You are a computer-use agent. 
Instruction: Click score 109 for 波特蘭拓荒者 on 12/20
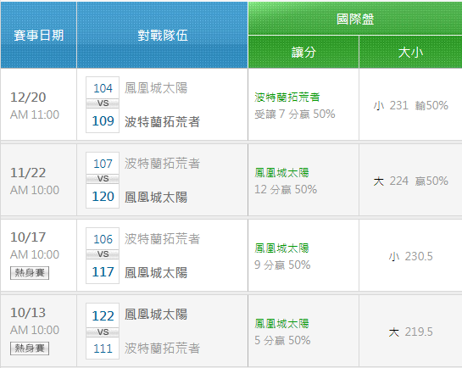click(x=103, y=120)
